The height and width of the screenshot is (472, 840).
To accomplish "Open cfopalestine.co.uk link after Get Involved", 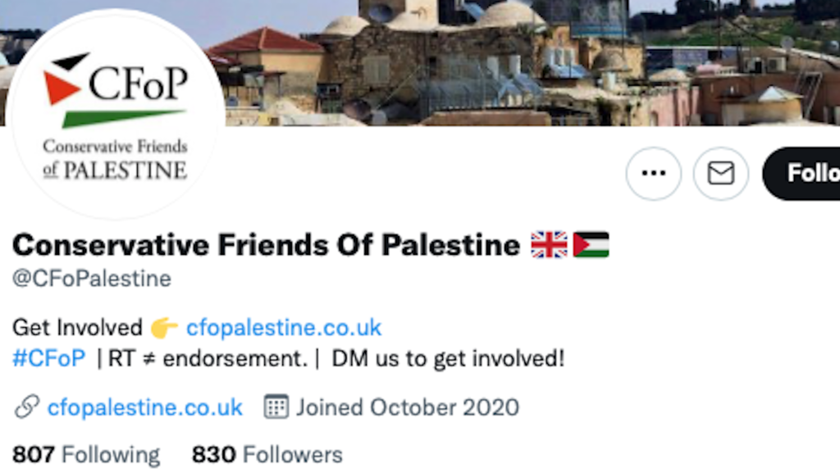I will coord(284,328).
